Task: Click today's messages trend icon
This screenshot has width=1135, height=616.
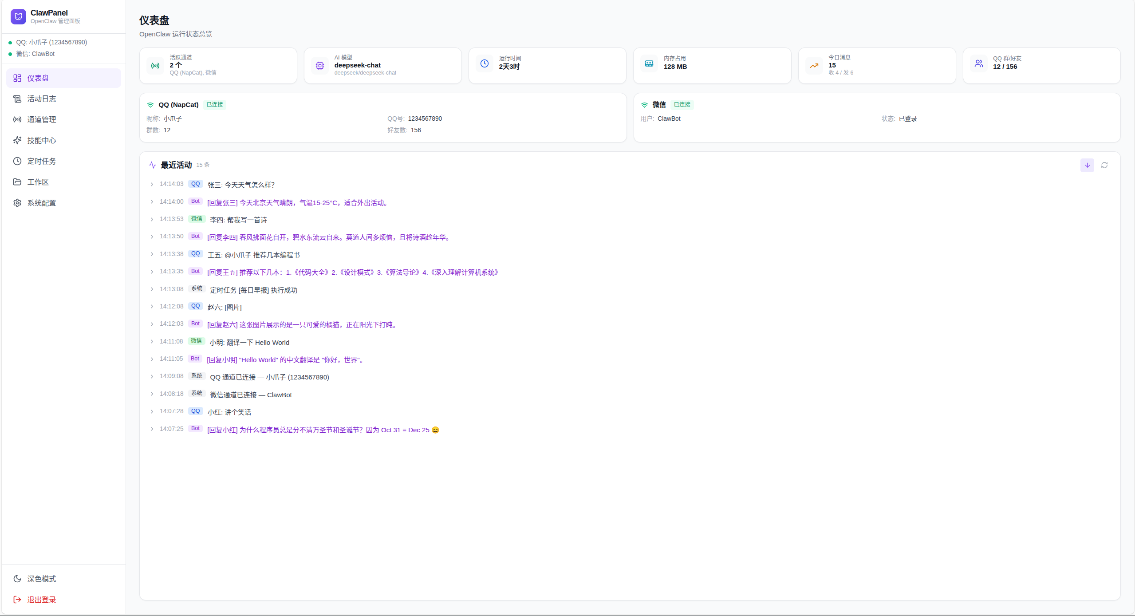Action: point(814,66)
